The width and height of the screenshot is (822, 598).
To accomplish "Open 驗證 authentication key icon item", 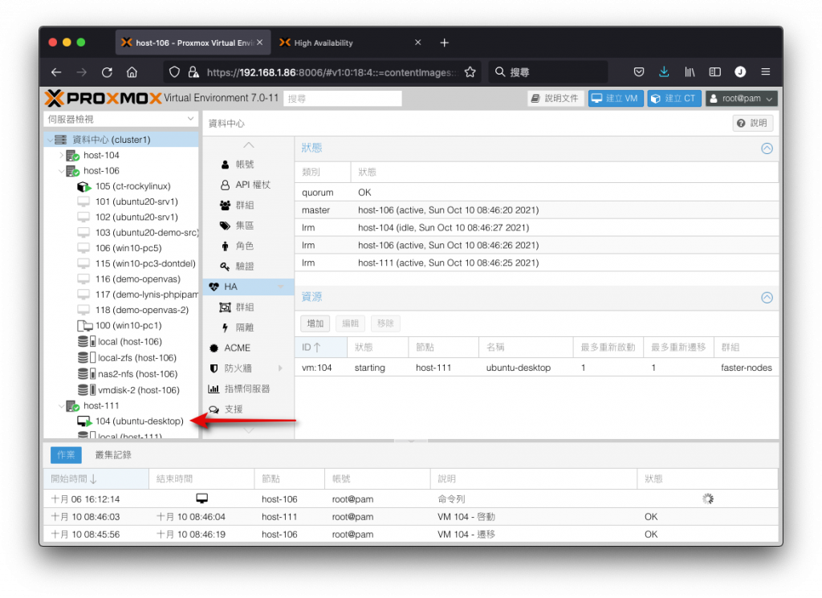I will click(x=225, y=266).
